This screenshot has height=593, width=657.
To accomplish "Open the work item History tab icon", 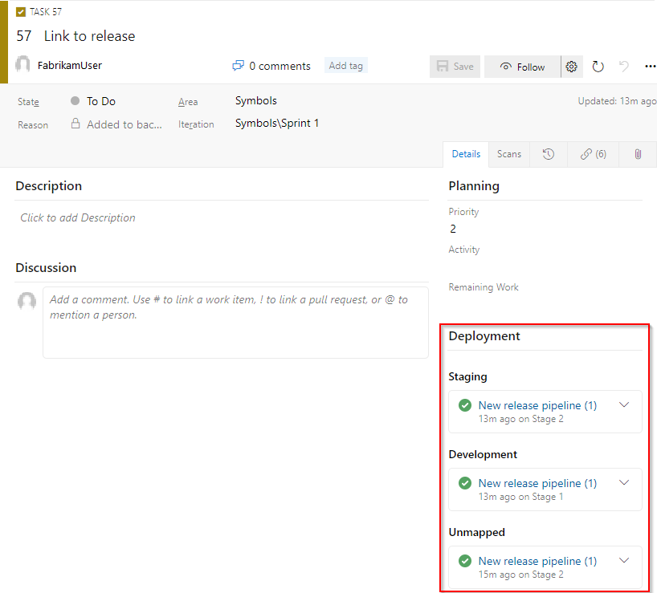I will [549, 153].
